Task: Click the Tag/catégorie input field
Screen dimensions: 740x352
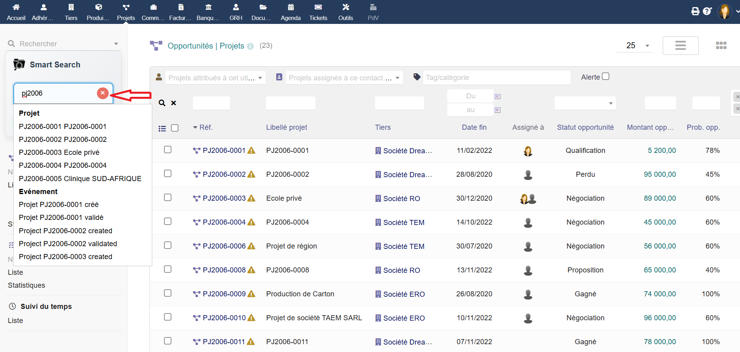Action: click(x=496, y=78)
